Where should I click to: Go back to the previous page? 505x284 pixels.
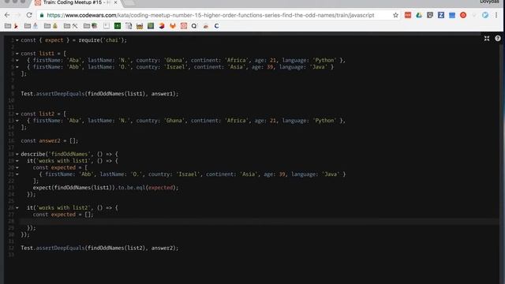(x=7, y=15)
